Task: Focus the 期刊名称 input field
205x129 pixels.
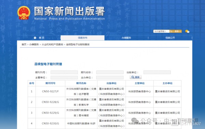Action: click(110, 72)
